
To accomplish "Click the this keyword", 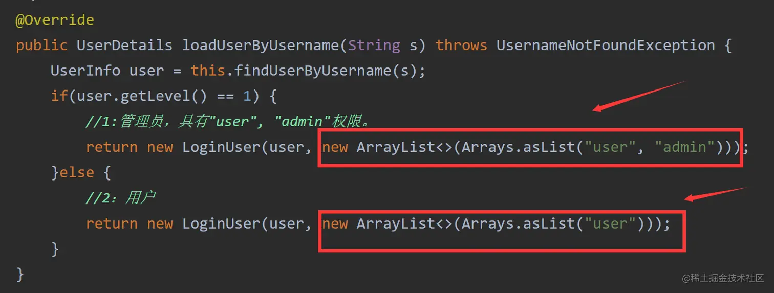I will pyautogui.click(x=208, y=71).
